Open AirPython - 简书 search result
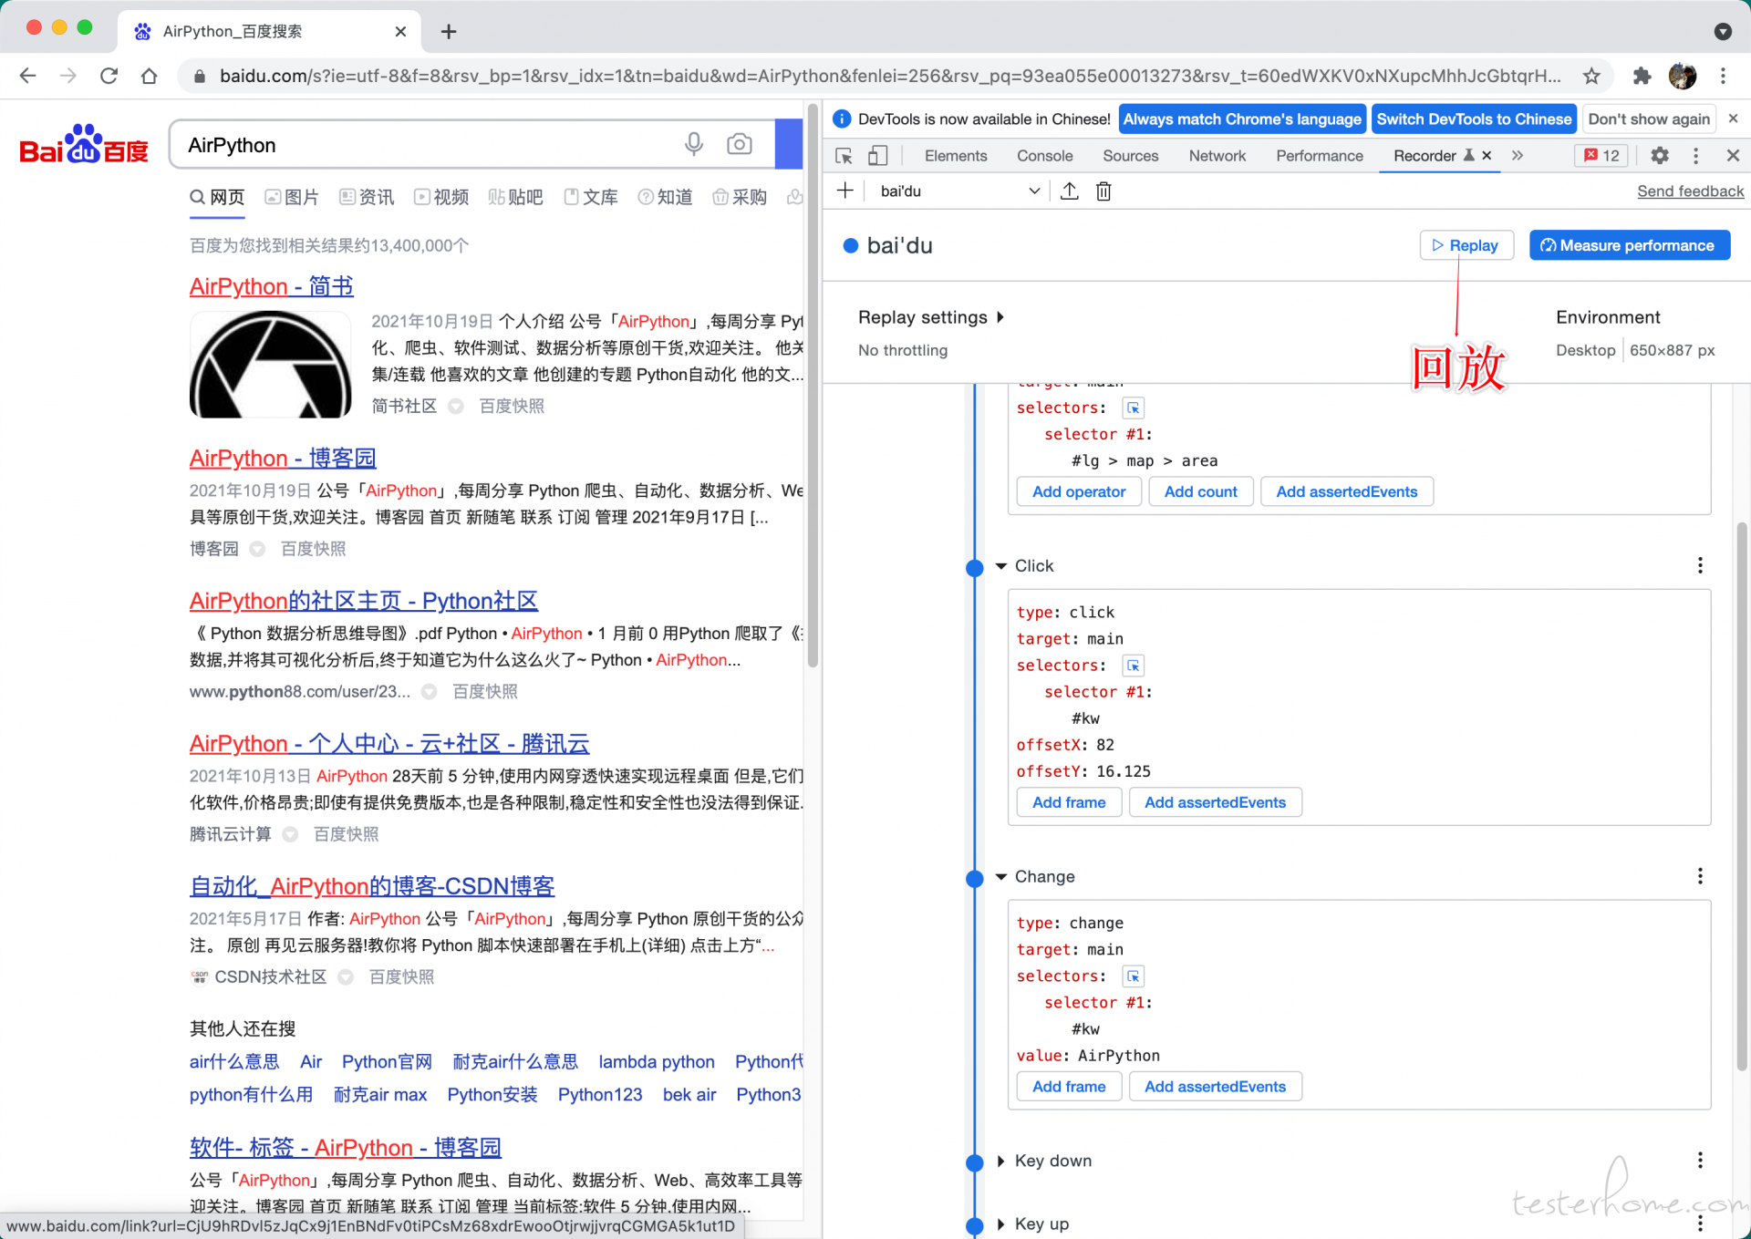 [x=271, y=286]
